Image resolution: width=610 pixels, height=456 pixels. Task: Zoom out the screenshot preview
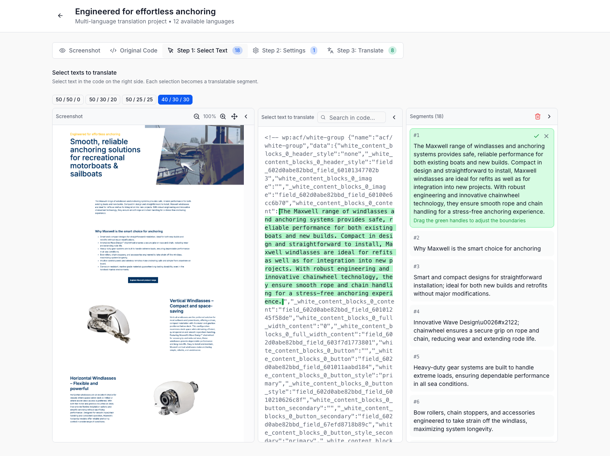(x=197, y=116)
